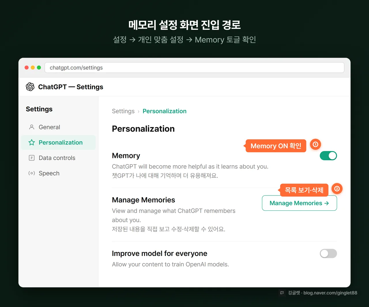The height and width of the screenshot is (307, 369).
Task: Open the General settings section
Action: pos(58,127)
